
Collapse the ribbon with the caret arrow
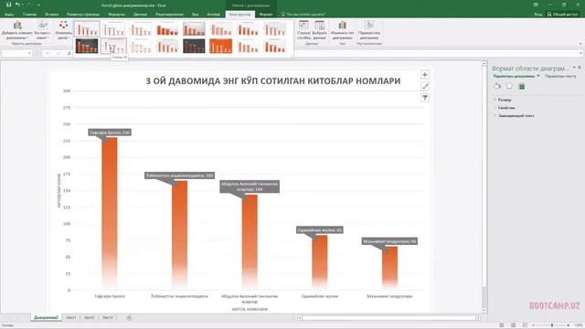pos(580,44)
